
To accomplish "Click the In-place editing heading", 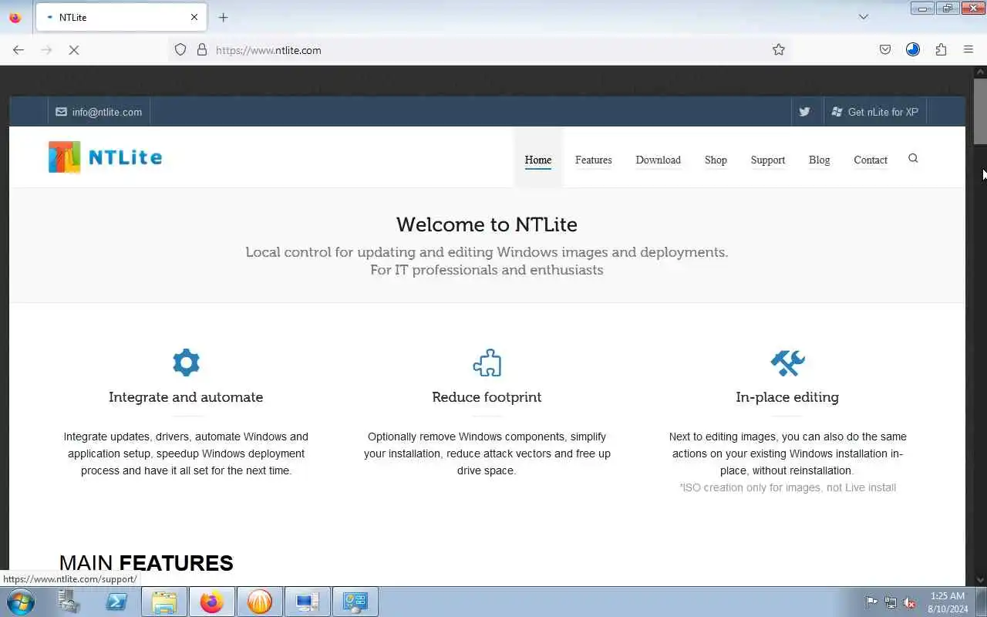I will coord(787,397).
